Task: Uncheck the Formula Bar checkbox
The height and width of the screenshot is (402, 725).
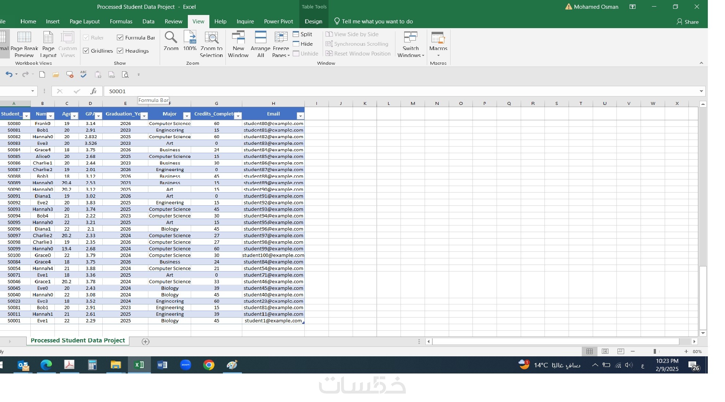Action: [120, 38]
